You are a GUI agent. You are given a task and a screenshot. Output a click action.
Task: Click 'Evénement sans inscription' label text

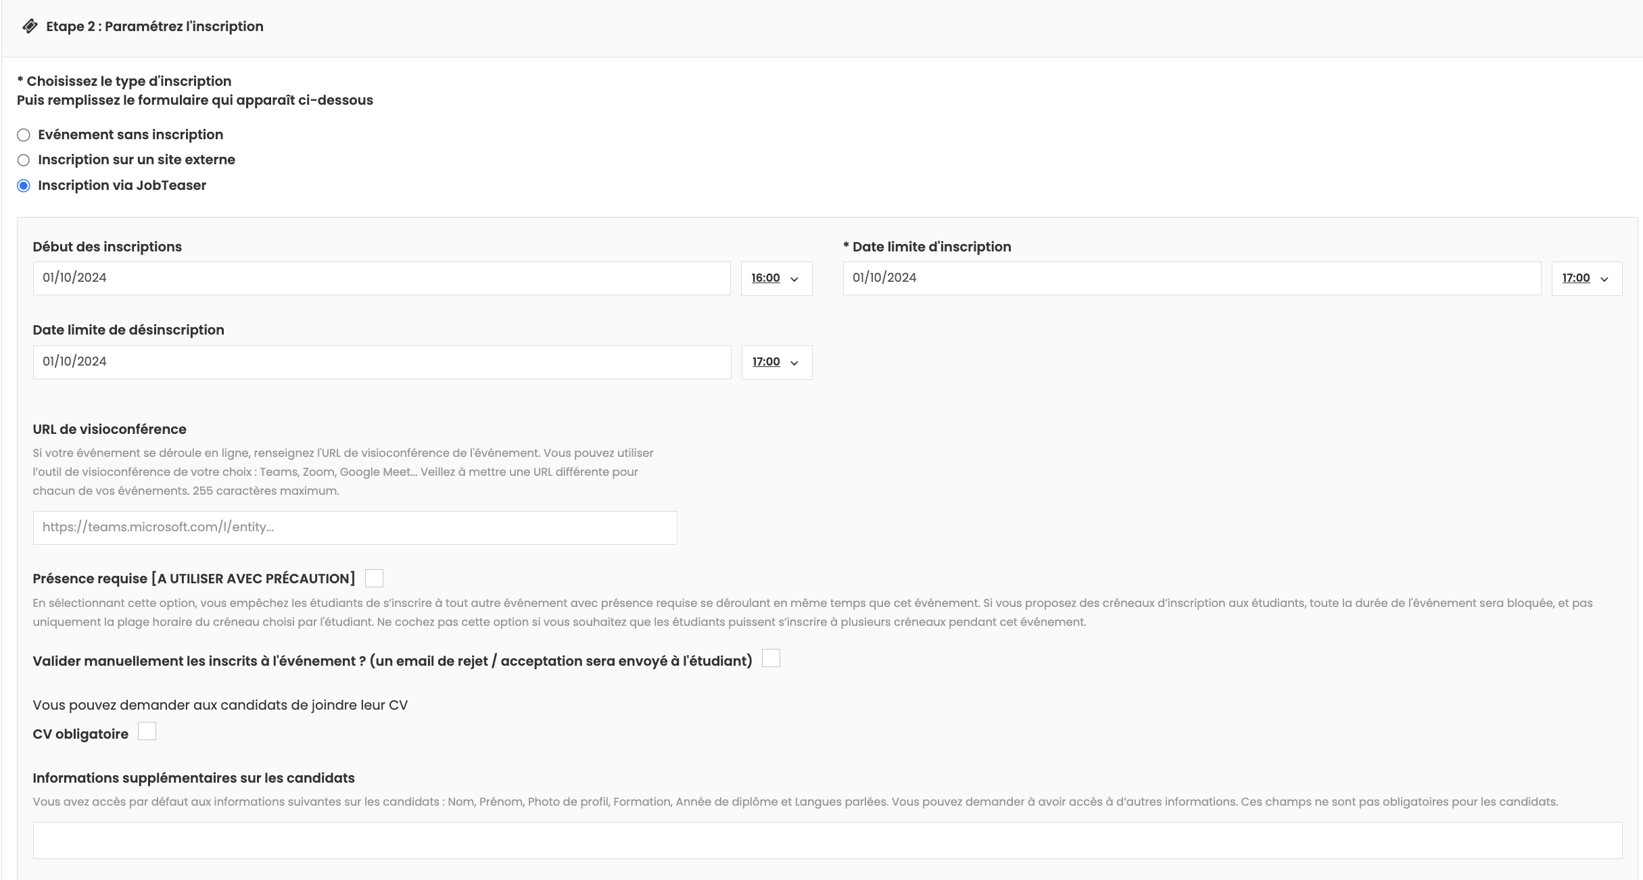click(130, 135)
